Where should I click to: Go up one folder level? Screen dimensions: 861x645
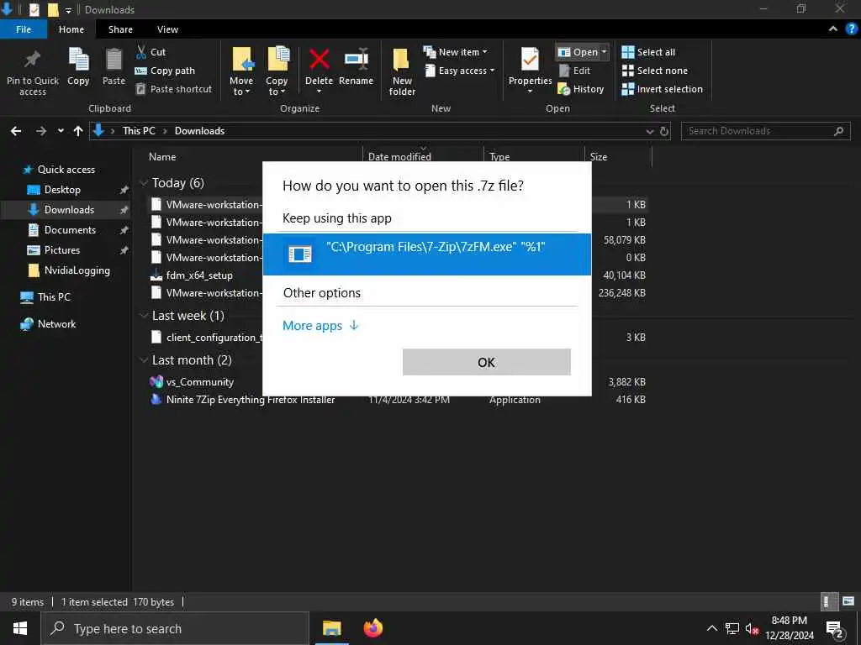(x=78, y=130)
